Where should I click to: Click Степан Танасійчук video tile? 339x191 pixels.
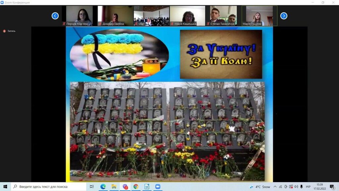[223, 16]
